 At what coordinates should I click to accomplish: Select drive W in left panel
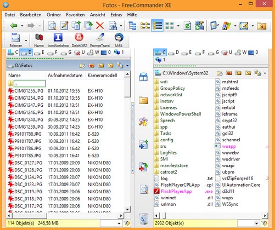pyautogui.click(x=93, y=53)
